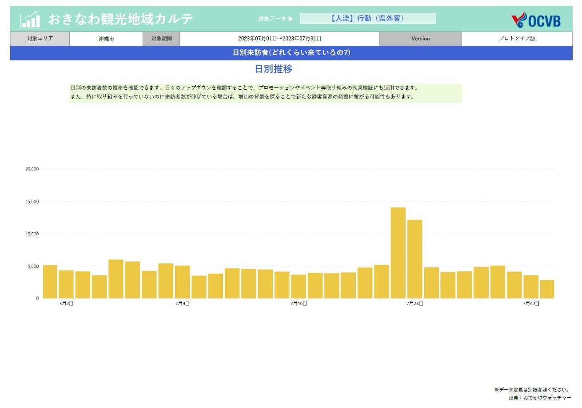Click the 対象エリア label cell
The image size is (582, 408).
(40, 39)
